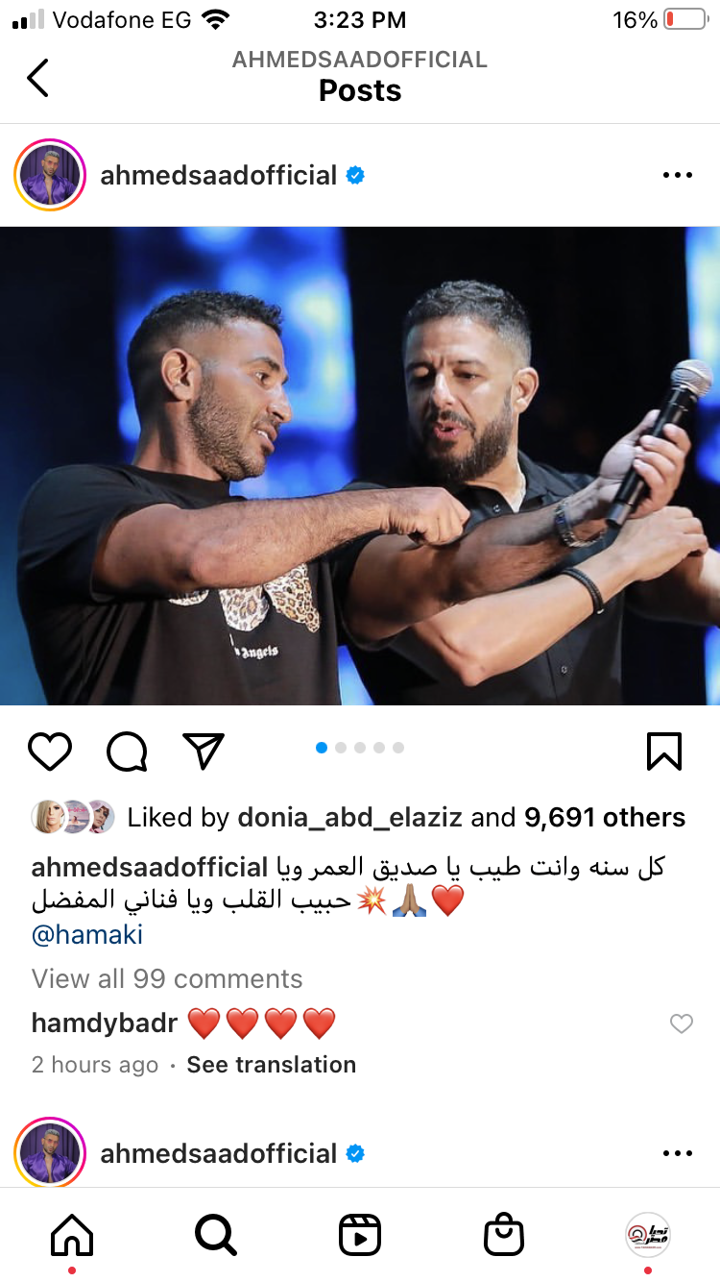
Task: Open comments using the speech bubble icon
Action: 127,752
